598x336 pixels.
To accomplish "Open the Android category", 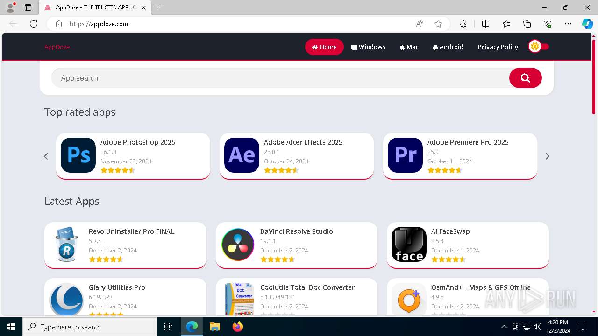I will click(x=448, y=47).
